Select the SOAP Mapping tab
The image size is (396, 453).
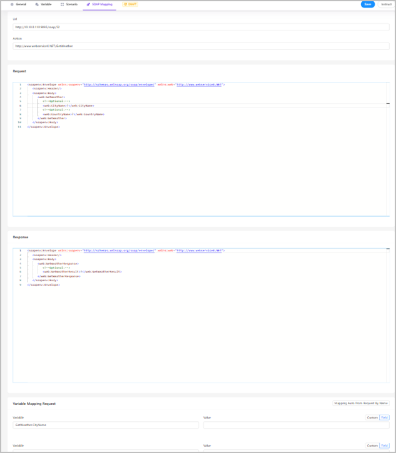pyautogui.click(x=99, y=4)
